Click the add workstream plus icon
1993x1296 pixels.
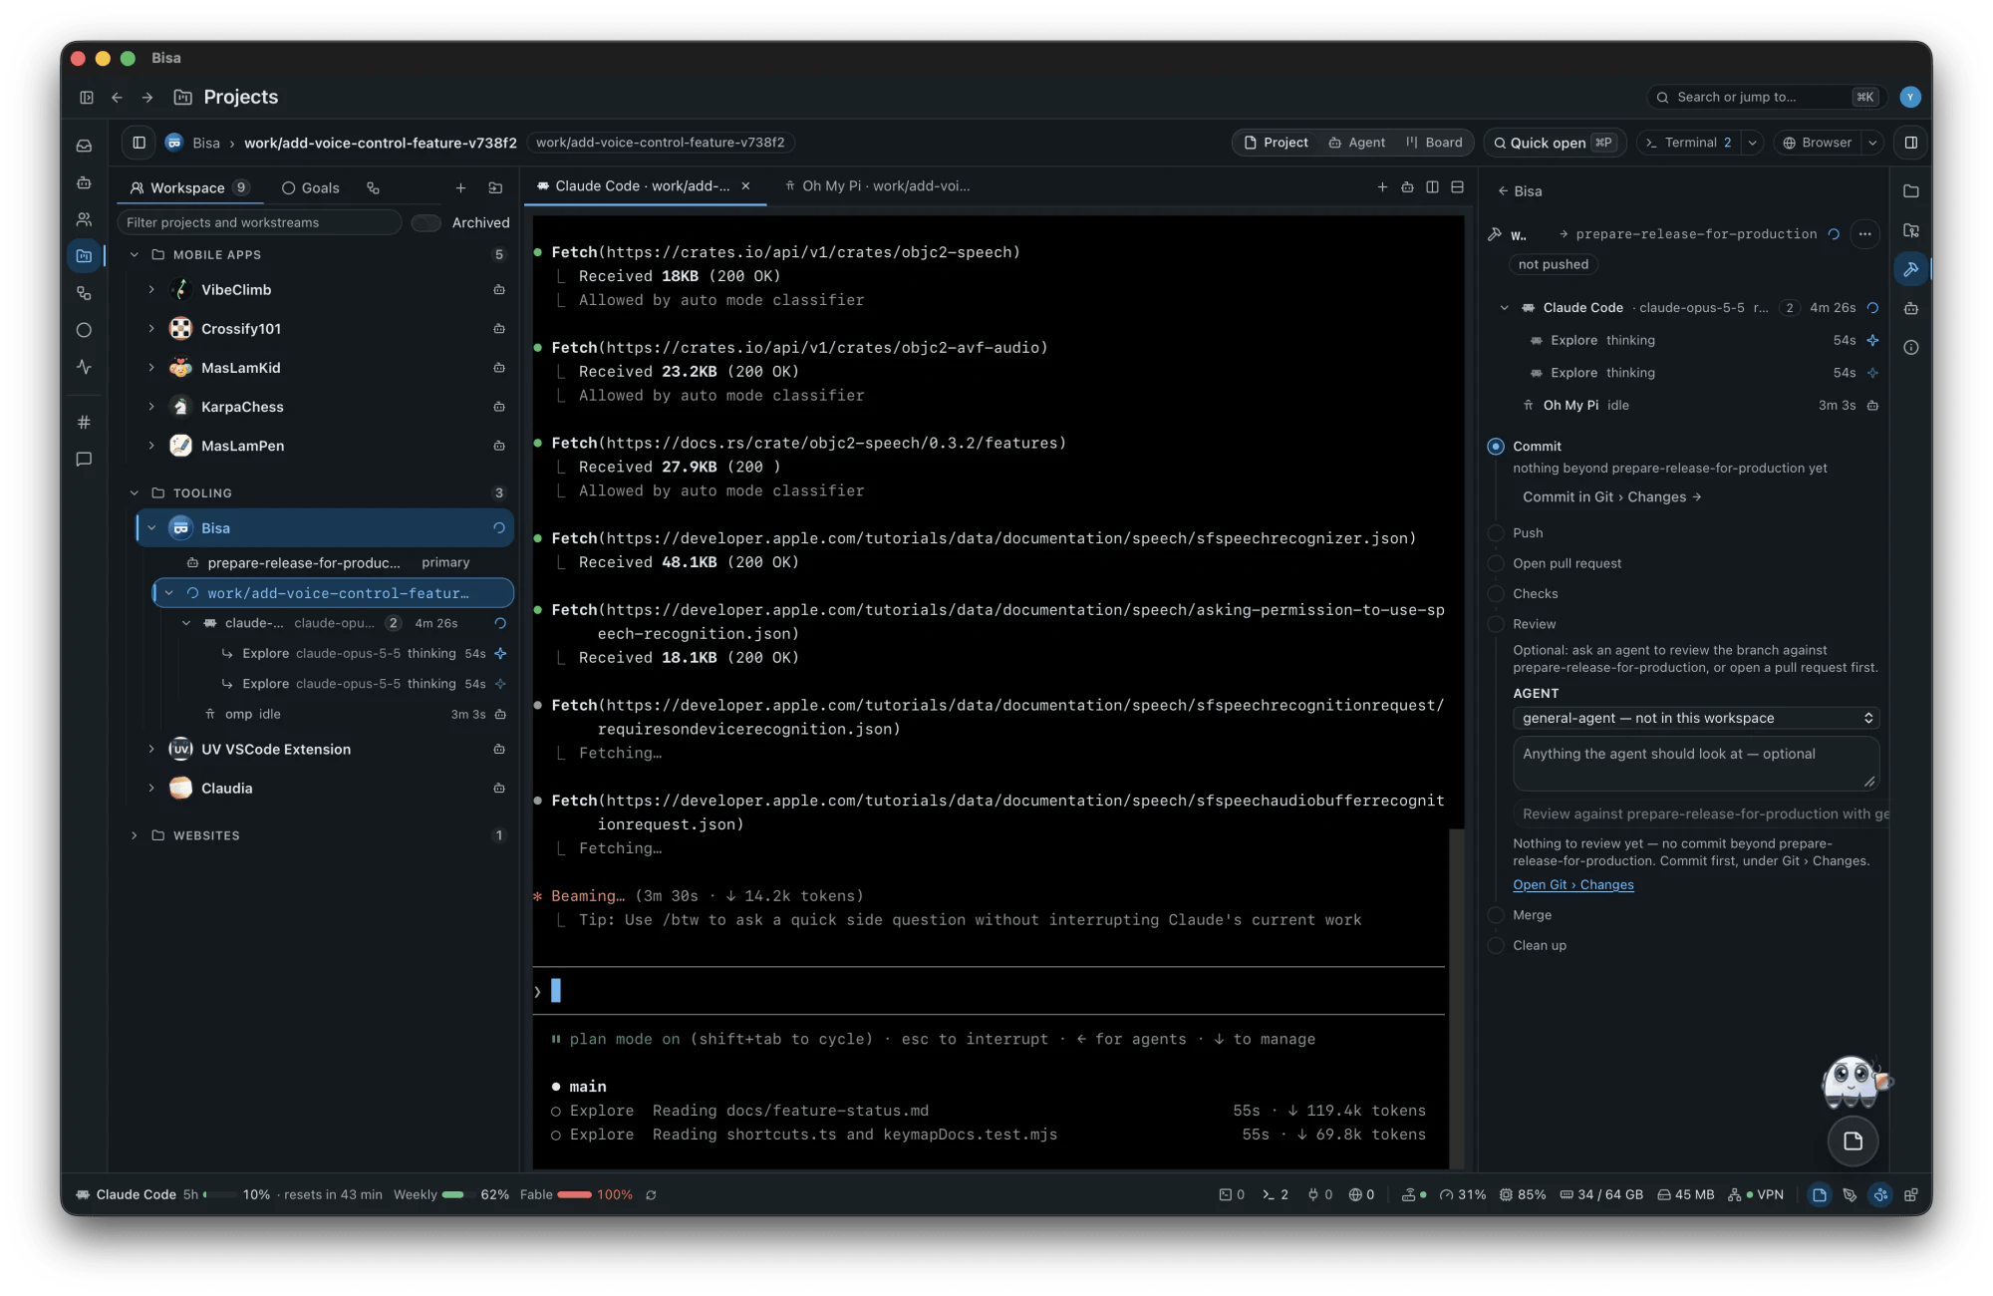tap(460, 188)
